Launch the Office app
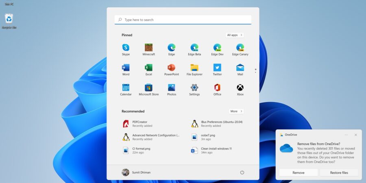The height and width of the screenshot is (183, 366). click(217, 90)
